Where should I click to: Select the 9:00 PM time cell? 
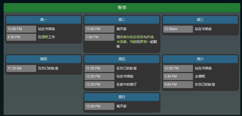[178, 84]
